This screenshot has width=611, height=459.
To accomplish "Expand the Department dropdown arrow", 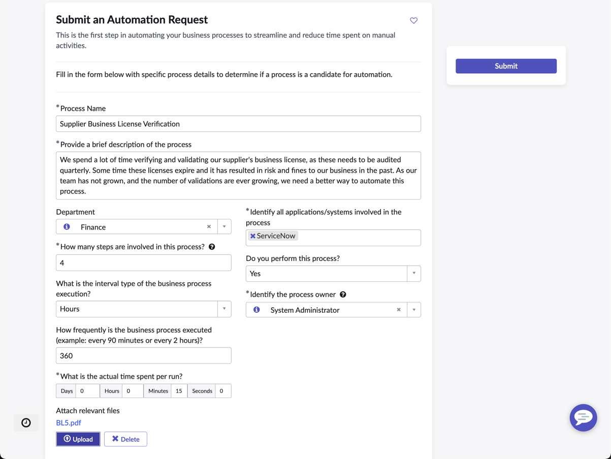I will (224, 227).
